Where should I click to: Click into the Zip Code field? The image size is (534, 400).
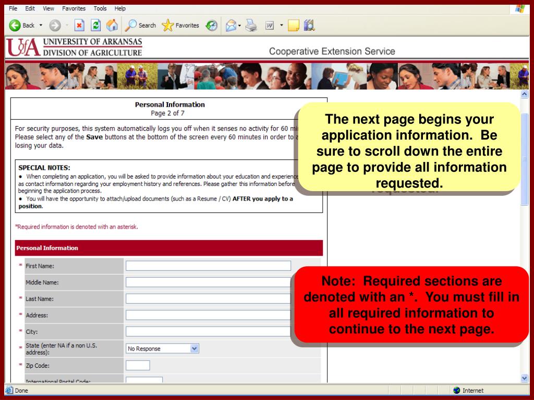[138, 365]
